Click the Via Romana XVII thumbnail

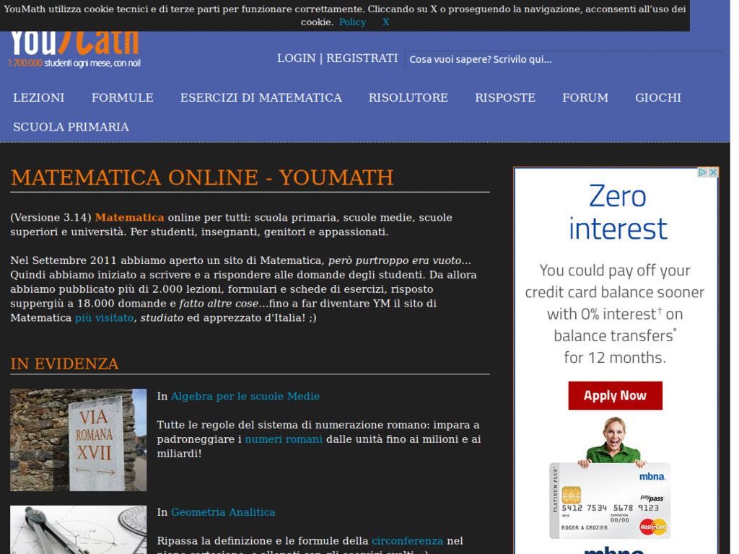coord(78,440)
